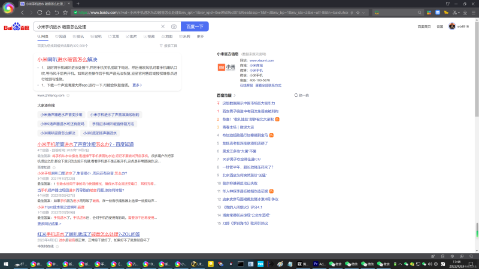Open 搜索工具 filter options
Image resolution: width=479 pixels, height=269 pixels.
click(x=169, y=45)
